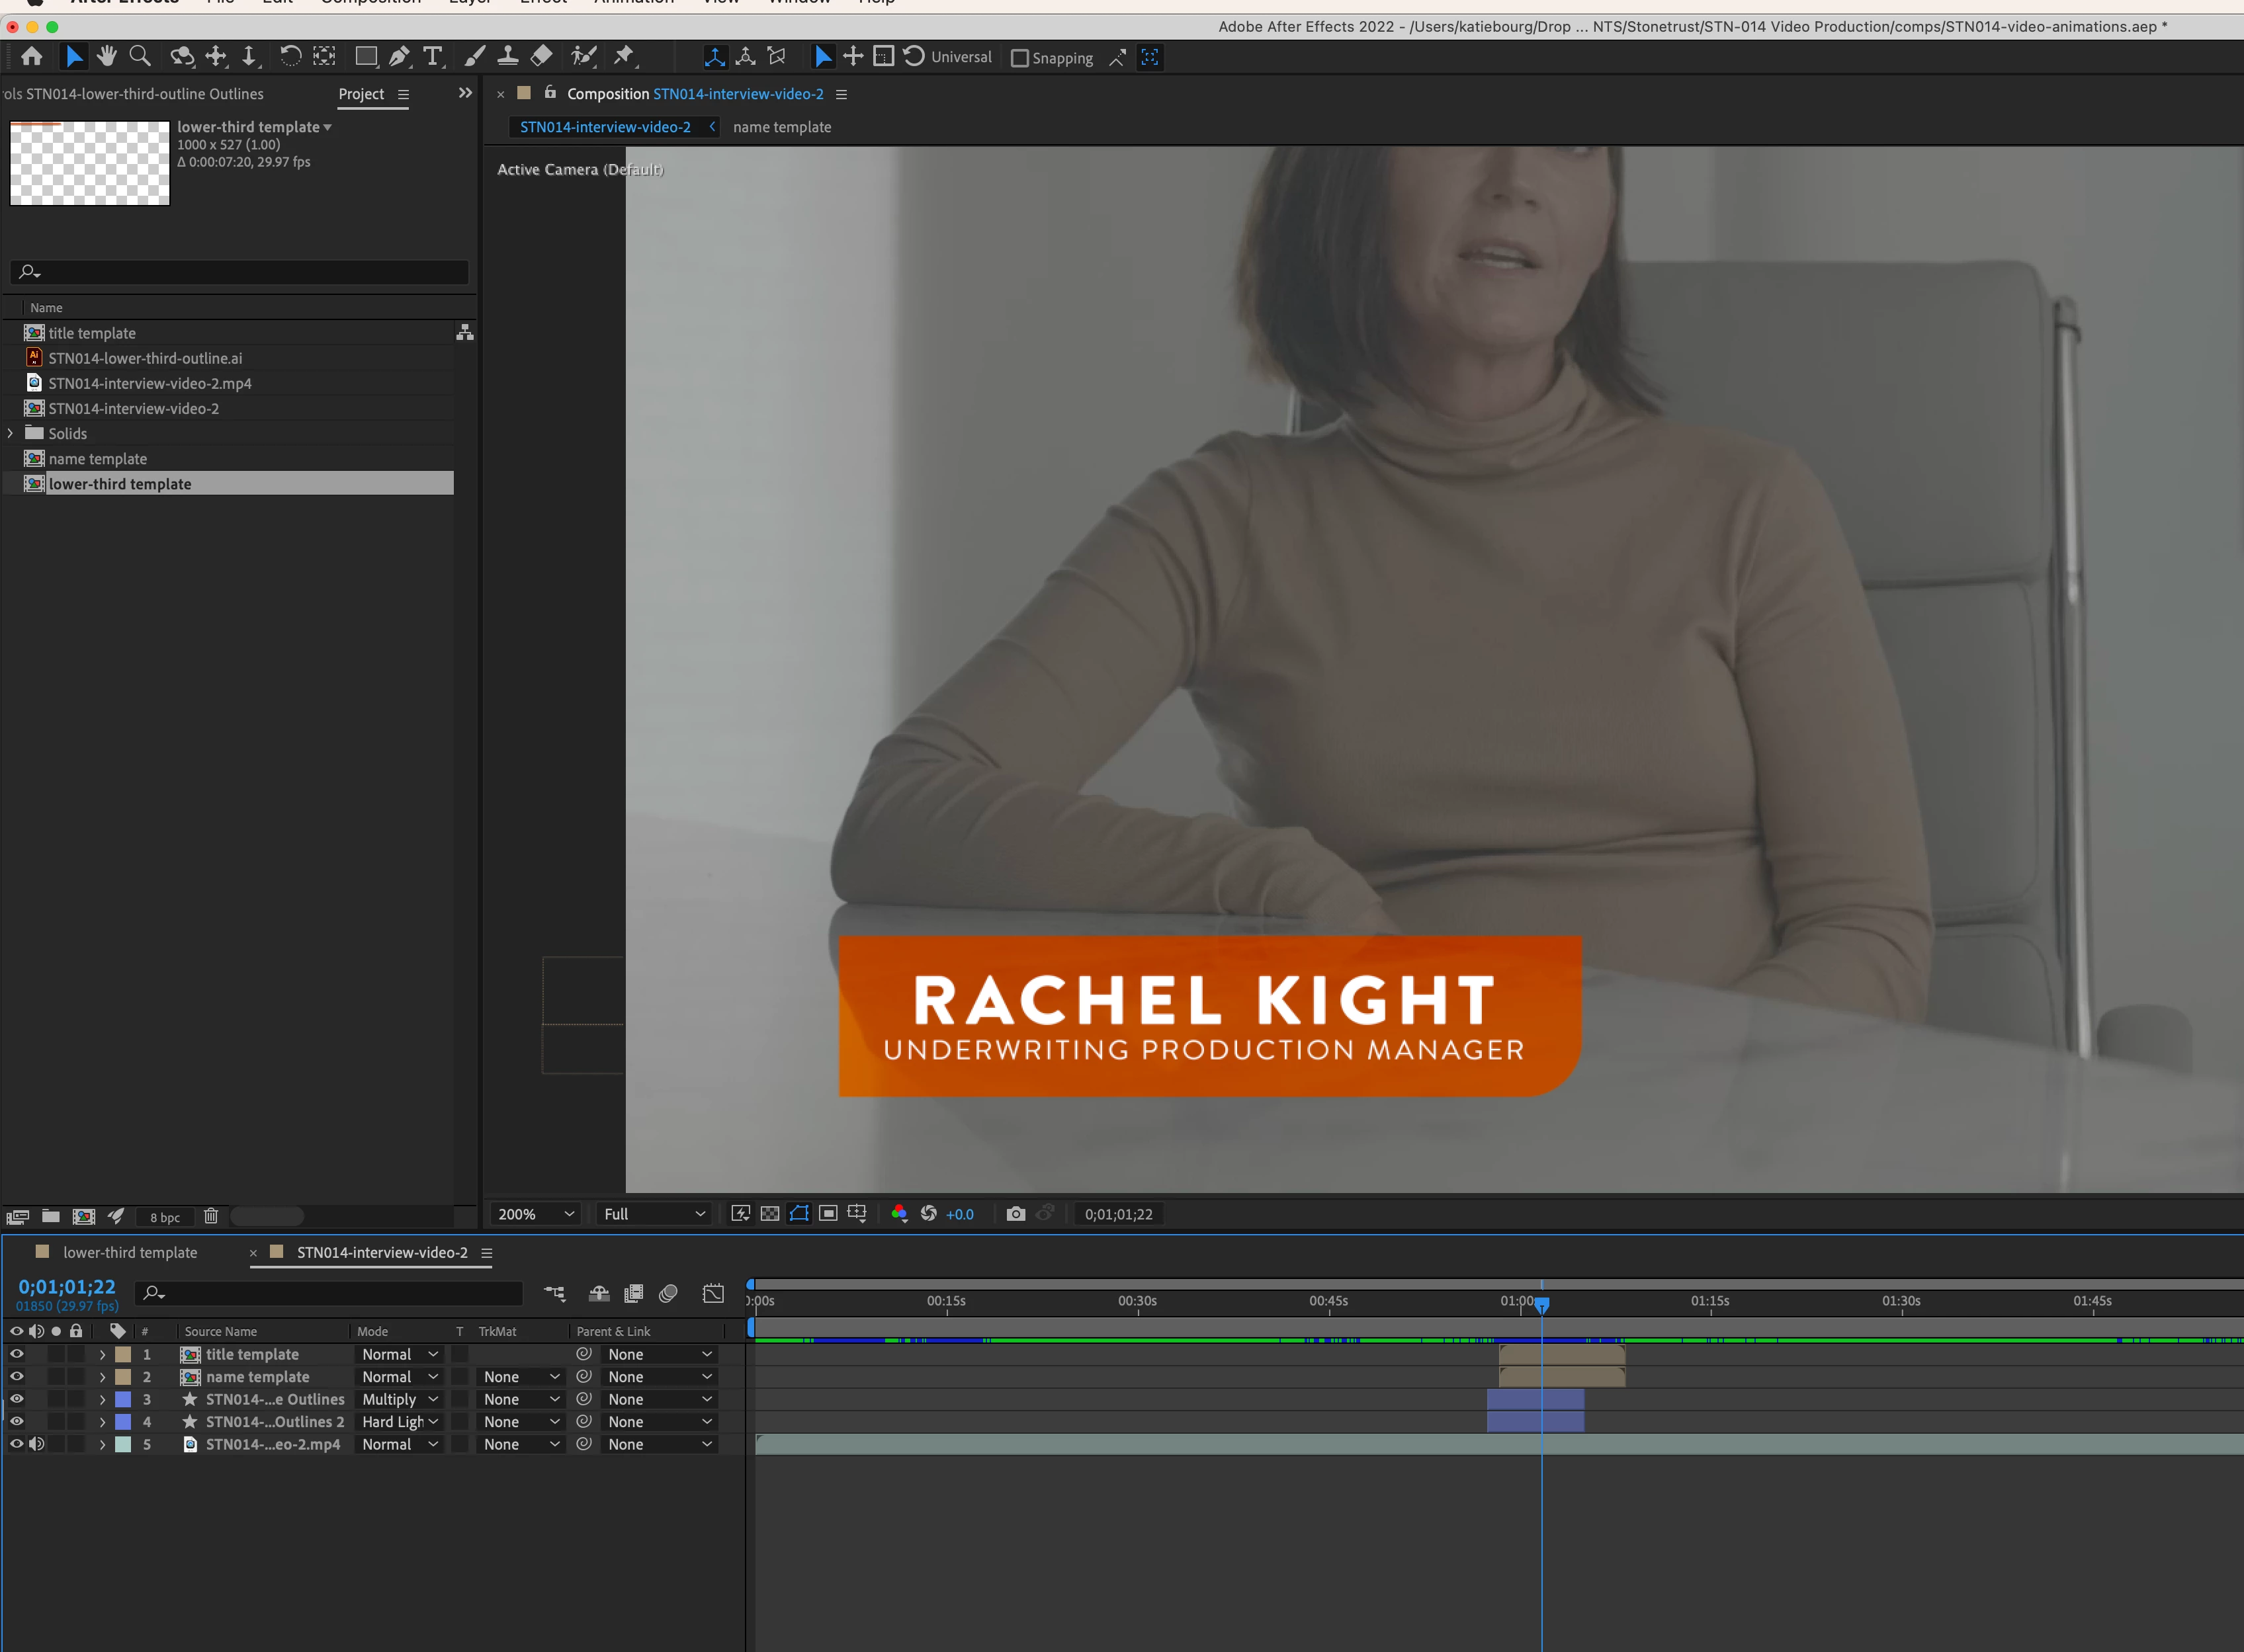Choose the Zoom magnifier tool
Image resolution: width=2244 pixels, height=1652 pixels.
140,57
